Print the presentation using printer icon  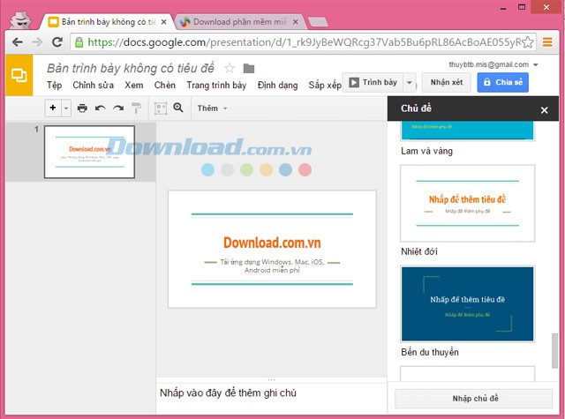point(82,108)
